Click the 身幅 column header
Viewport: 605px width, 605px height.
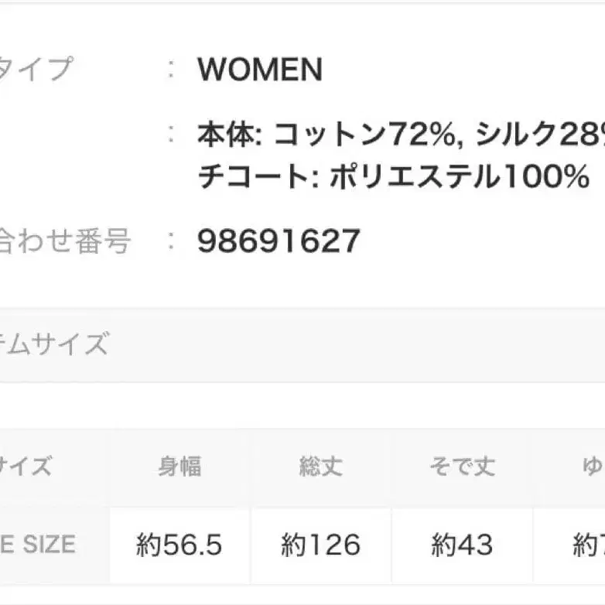(180, 467)
